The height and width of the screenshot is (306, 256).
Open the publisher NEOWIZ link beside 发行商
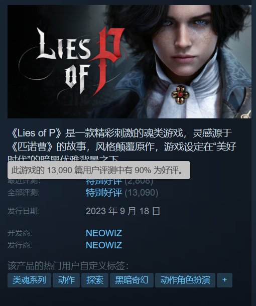(x=104, y=245)
